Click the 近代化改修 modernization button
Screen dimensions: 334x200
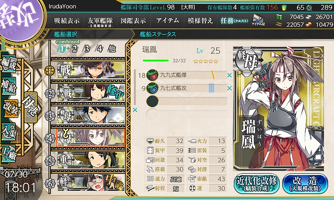click(x=257, y=183)
